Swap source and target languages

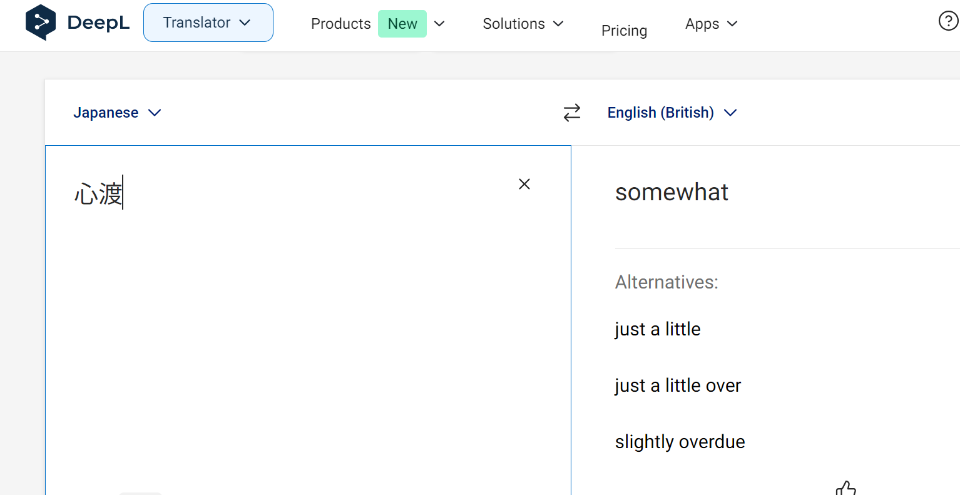coord(571,113)
